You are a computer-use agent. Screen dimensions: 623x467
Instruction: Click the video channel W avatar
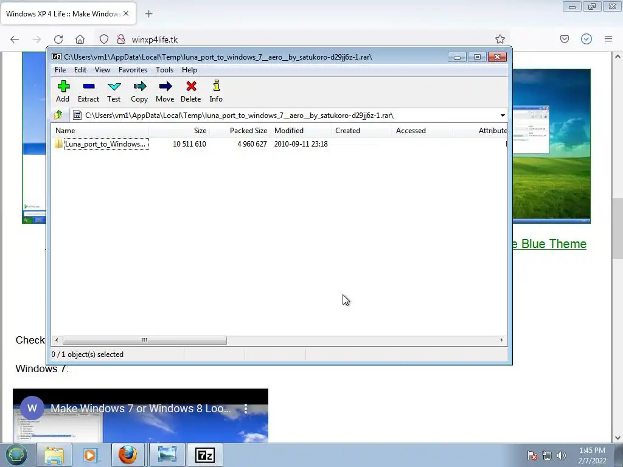click(x=32, y=408)
